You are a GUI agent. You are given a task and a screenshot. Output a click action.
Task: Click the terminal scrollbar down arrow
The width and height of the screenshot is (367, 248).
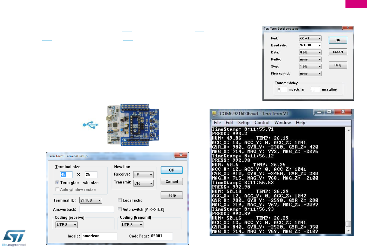(x=349, y=231)
